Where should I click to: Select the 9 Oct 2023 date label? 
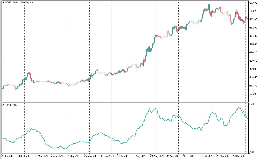[189, 156]
